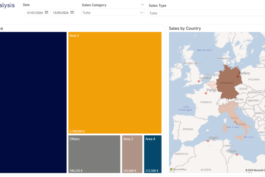Collapse the Sales Category slicer header chevron
265x177 pixels.
pyautogui.click(x=142, y=4)
